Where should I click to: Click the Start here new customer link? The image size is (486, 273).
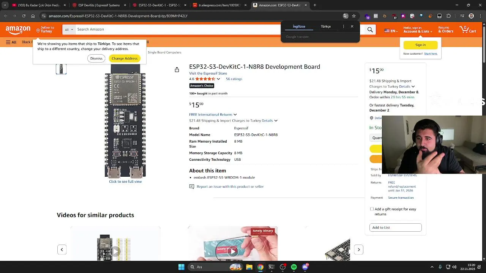(x=431, y=53)
